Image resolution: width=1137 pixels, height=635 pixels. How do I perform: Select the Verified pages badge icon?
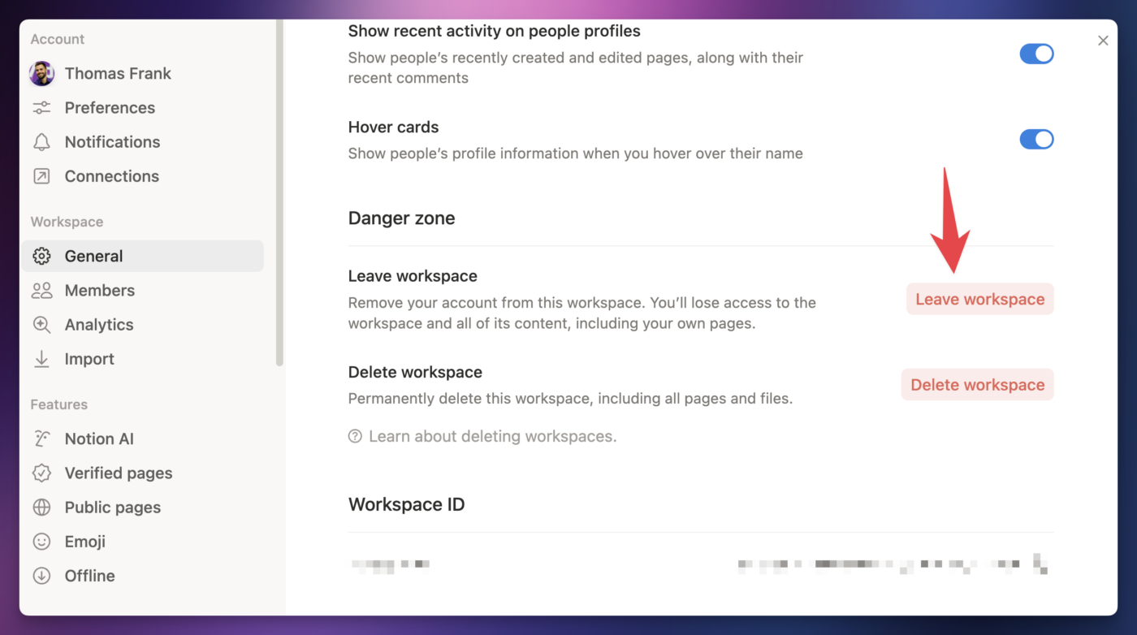(41, 473)
